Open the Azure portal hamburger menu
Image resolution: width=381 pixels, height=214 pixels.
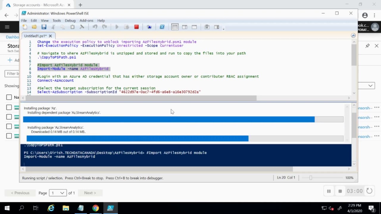7,27
